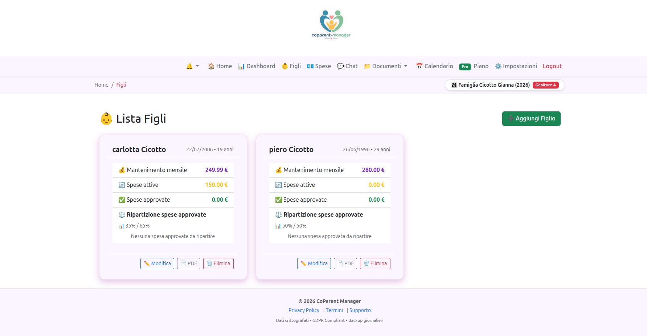The image size is (647, 336).
Task: Click the Famiglia Cicotto Gianna (2026) badge
Action: tap(505, 85)
